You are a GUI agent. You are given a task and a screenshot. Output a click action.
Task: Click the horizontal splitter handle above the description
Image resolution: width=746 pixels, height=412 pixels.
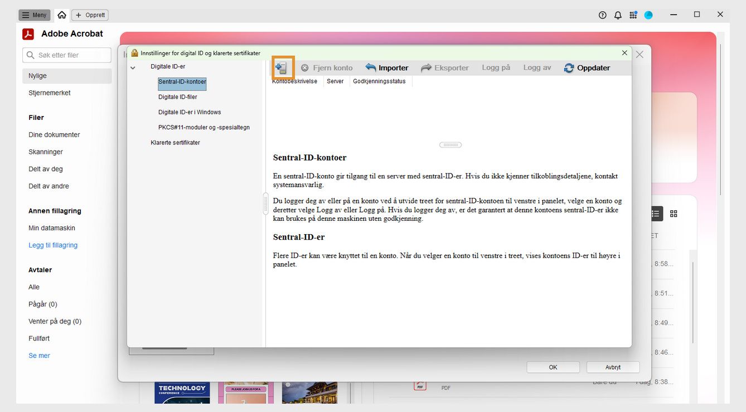click(450, 145)
